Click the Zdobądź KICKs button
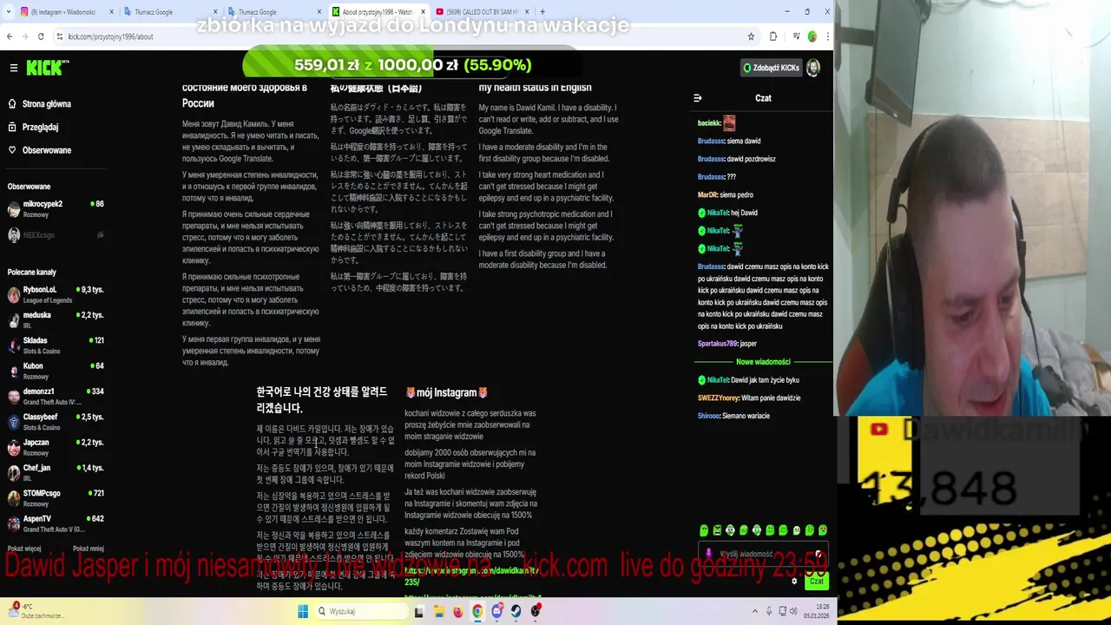This screenshot has height=625, width=1111. pyautogui.click(x=771, y=68)
